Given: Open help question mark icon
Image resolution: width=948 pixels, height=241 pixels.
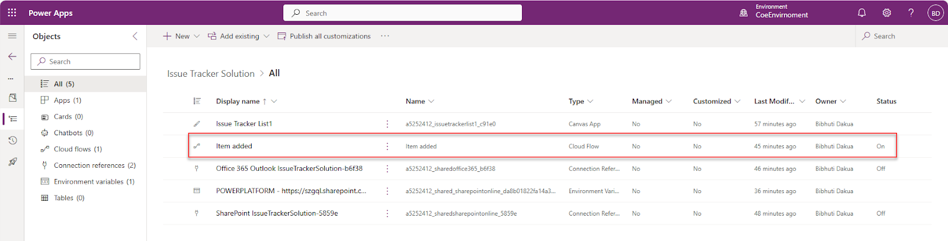Looking at the screenshot, I should [x=911, y=12].
